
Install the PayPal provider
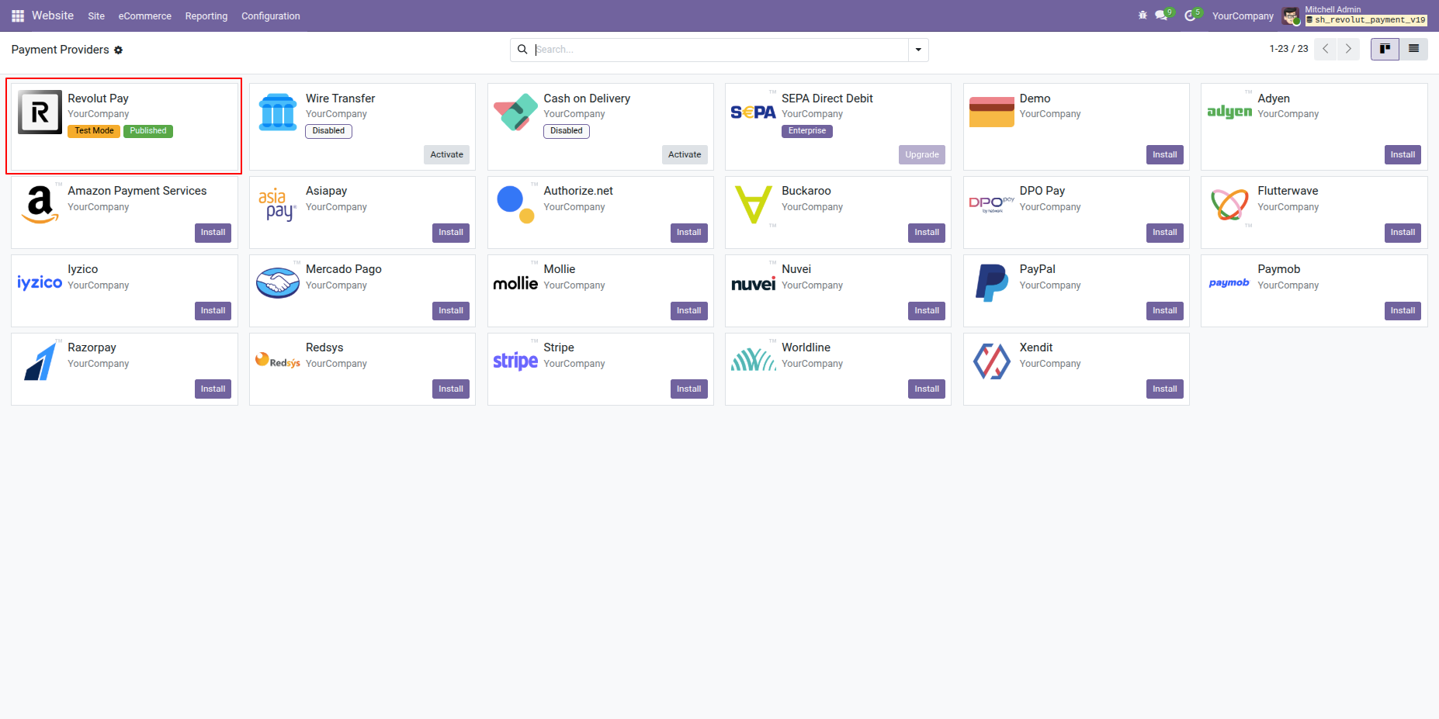point(1165,310)
